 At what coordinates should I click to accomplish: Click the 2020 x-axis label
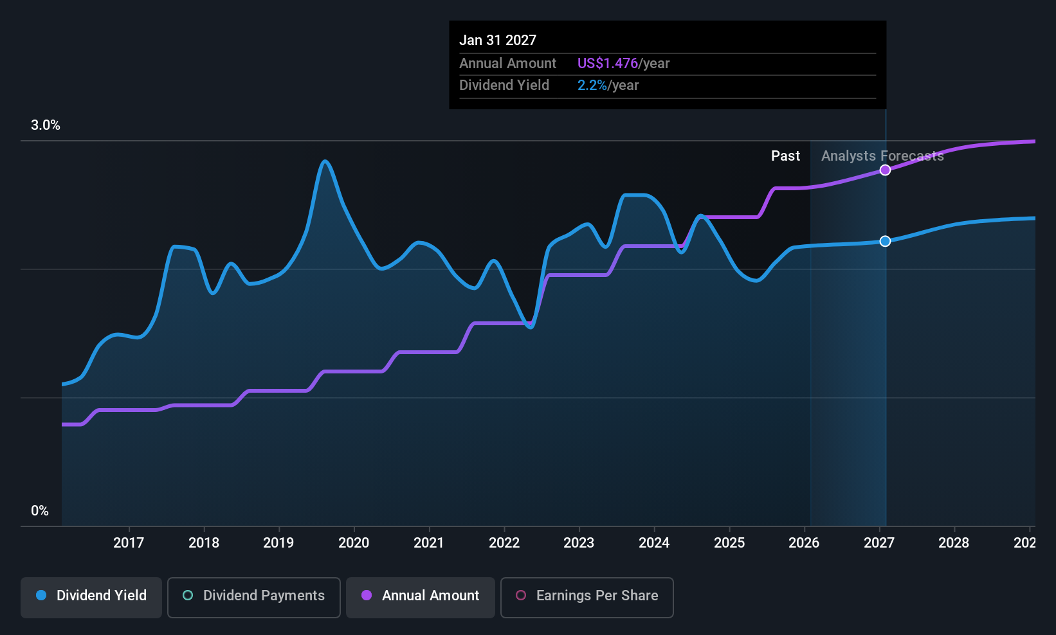pyautogui.click(x=354, y=542)
